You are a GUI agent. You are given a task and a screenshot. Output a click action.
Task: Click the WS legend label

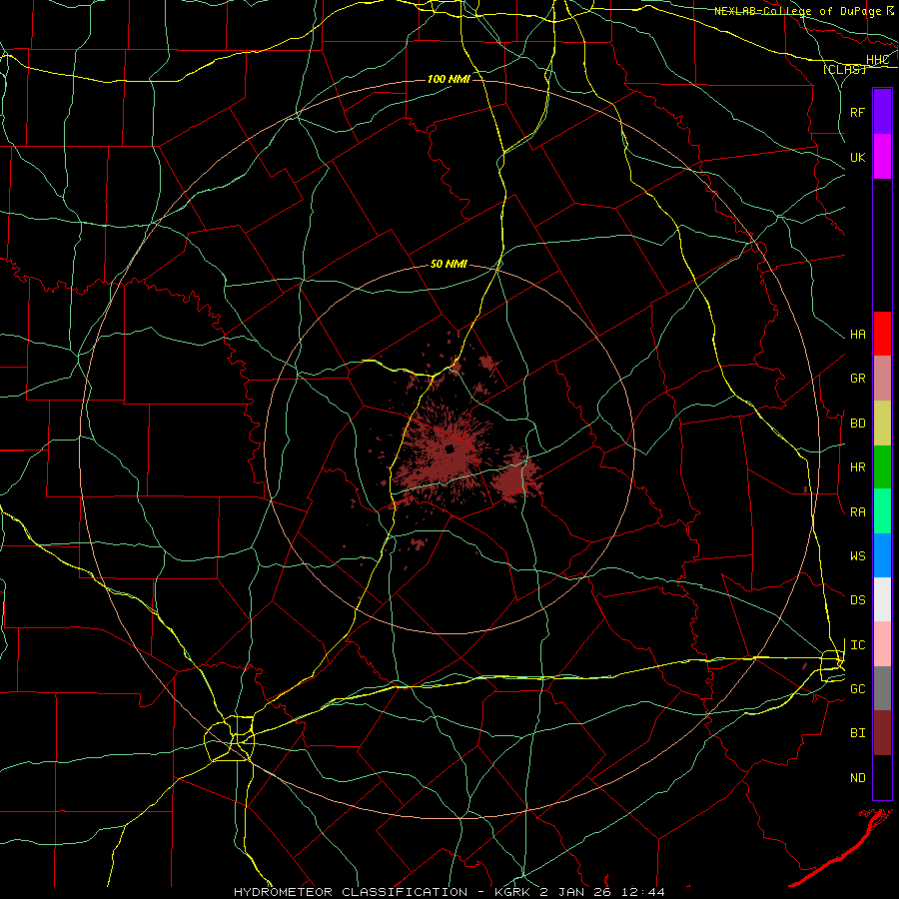click(858, 556)
